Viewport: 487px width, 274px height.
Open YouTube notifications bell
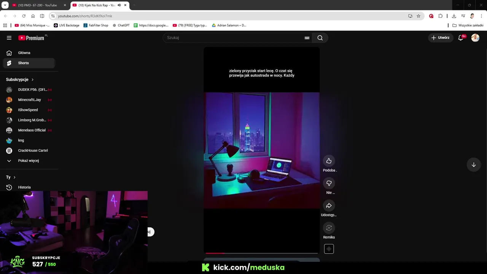[461, 38]
